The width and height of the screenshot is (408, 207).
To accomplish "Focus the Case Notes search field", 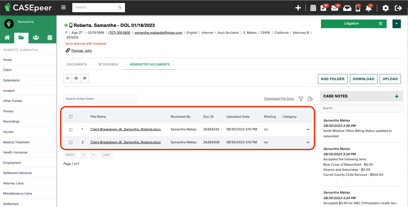I will click(x=361, y=108).
